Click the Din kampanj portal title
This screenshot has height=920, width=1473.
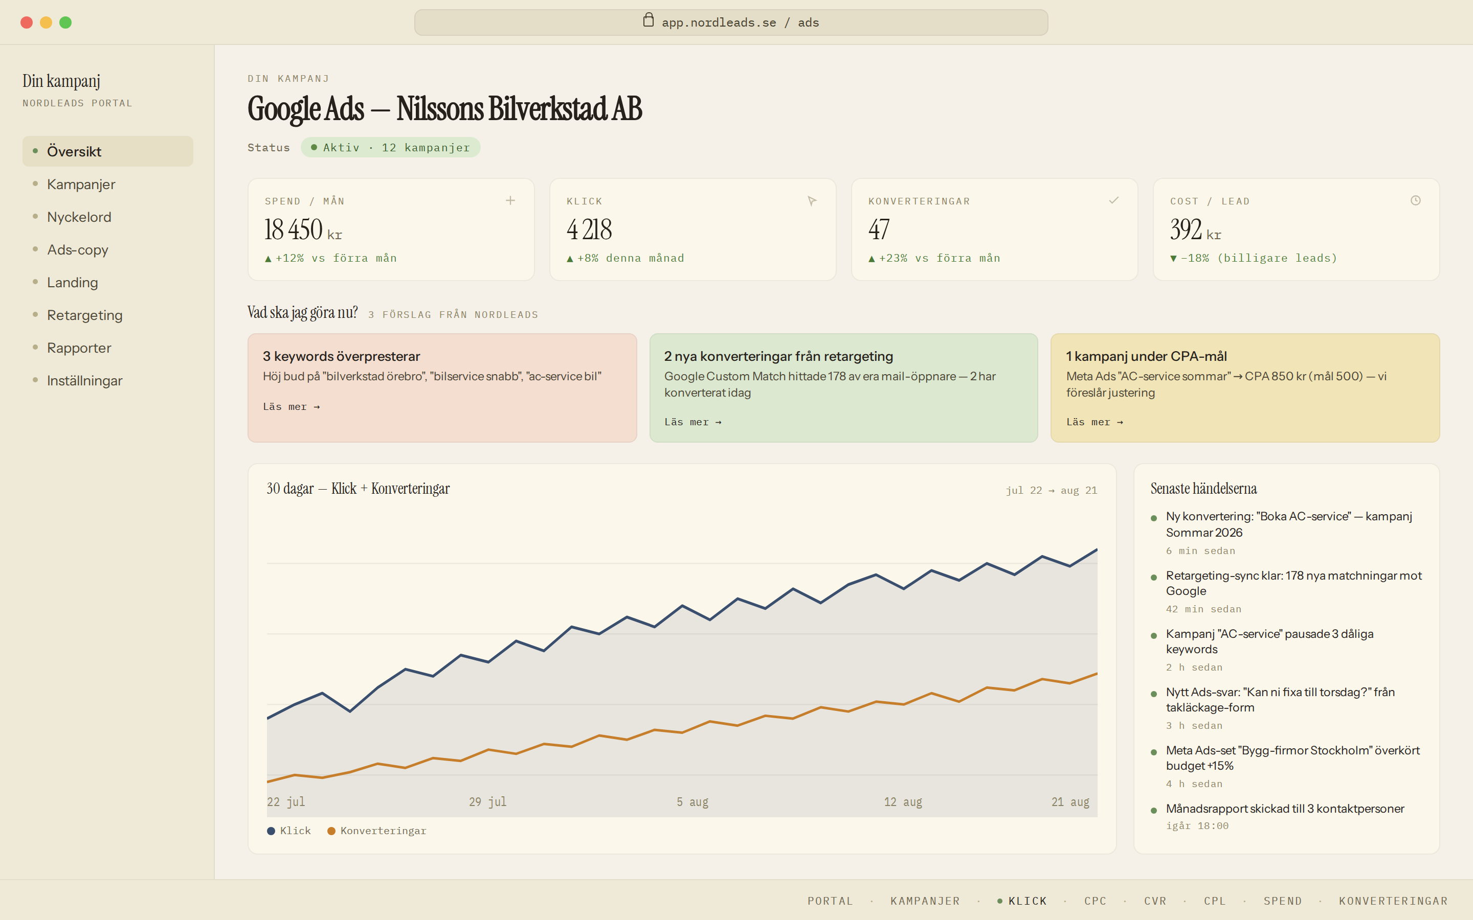click(x=61, y=81)
